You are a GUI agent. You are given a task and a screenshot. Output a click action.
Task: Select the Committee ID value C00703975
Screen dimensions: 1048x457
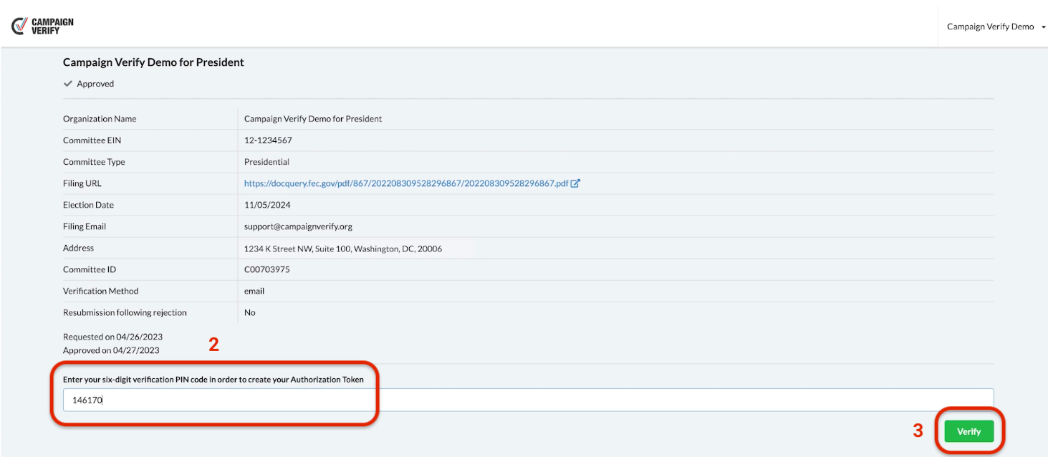pyautogui.click(x=267, y=269)
